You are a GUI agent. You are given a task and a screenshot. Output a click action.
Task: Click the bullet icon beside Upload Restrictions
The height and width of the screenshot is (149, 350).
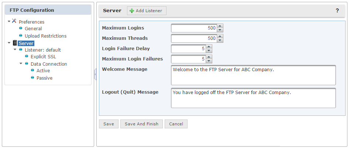[21, 35]
